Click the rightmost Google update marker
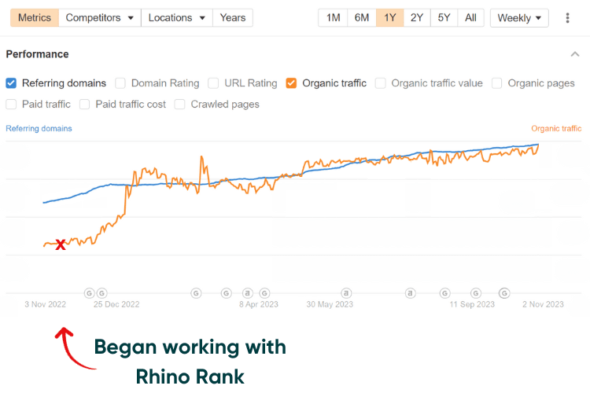Screen dimensions: 590x393 pyautogui.click(x=505, y=292)
